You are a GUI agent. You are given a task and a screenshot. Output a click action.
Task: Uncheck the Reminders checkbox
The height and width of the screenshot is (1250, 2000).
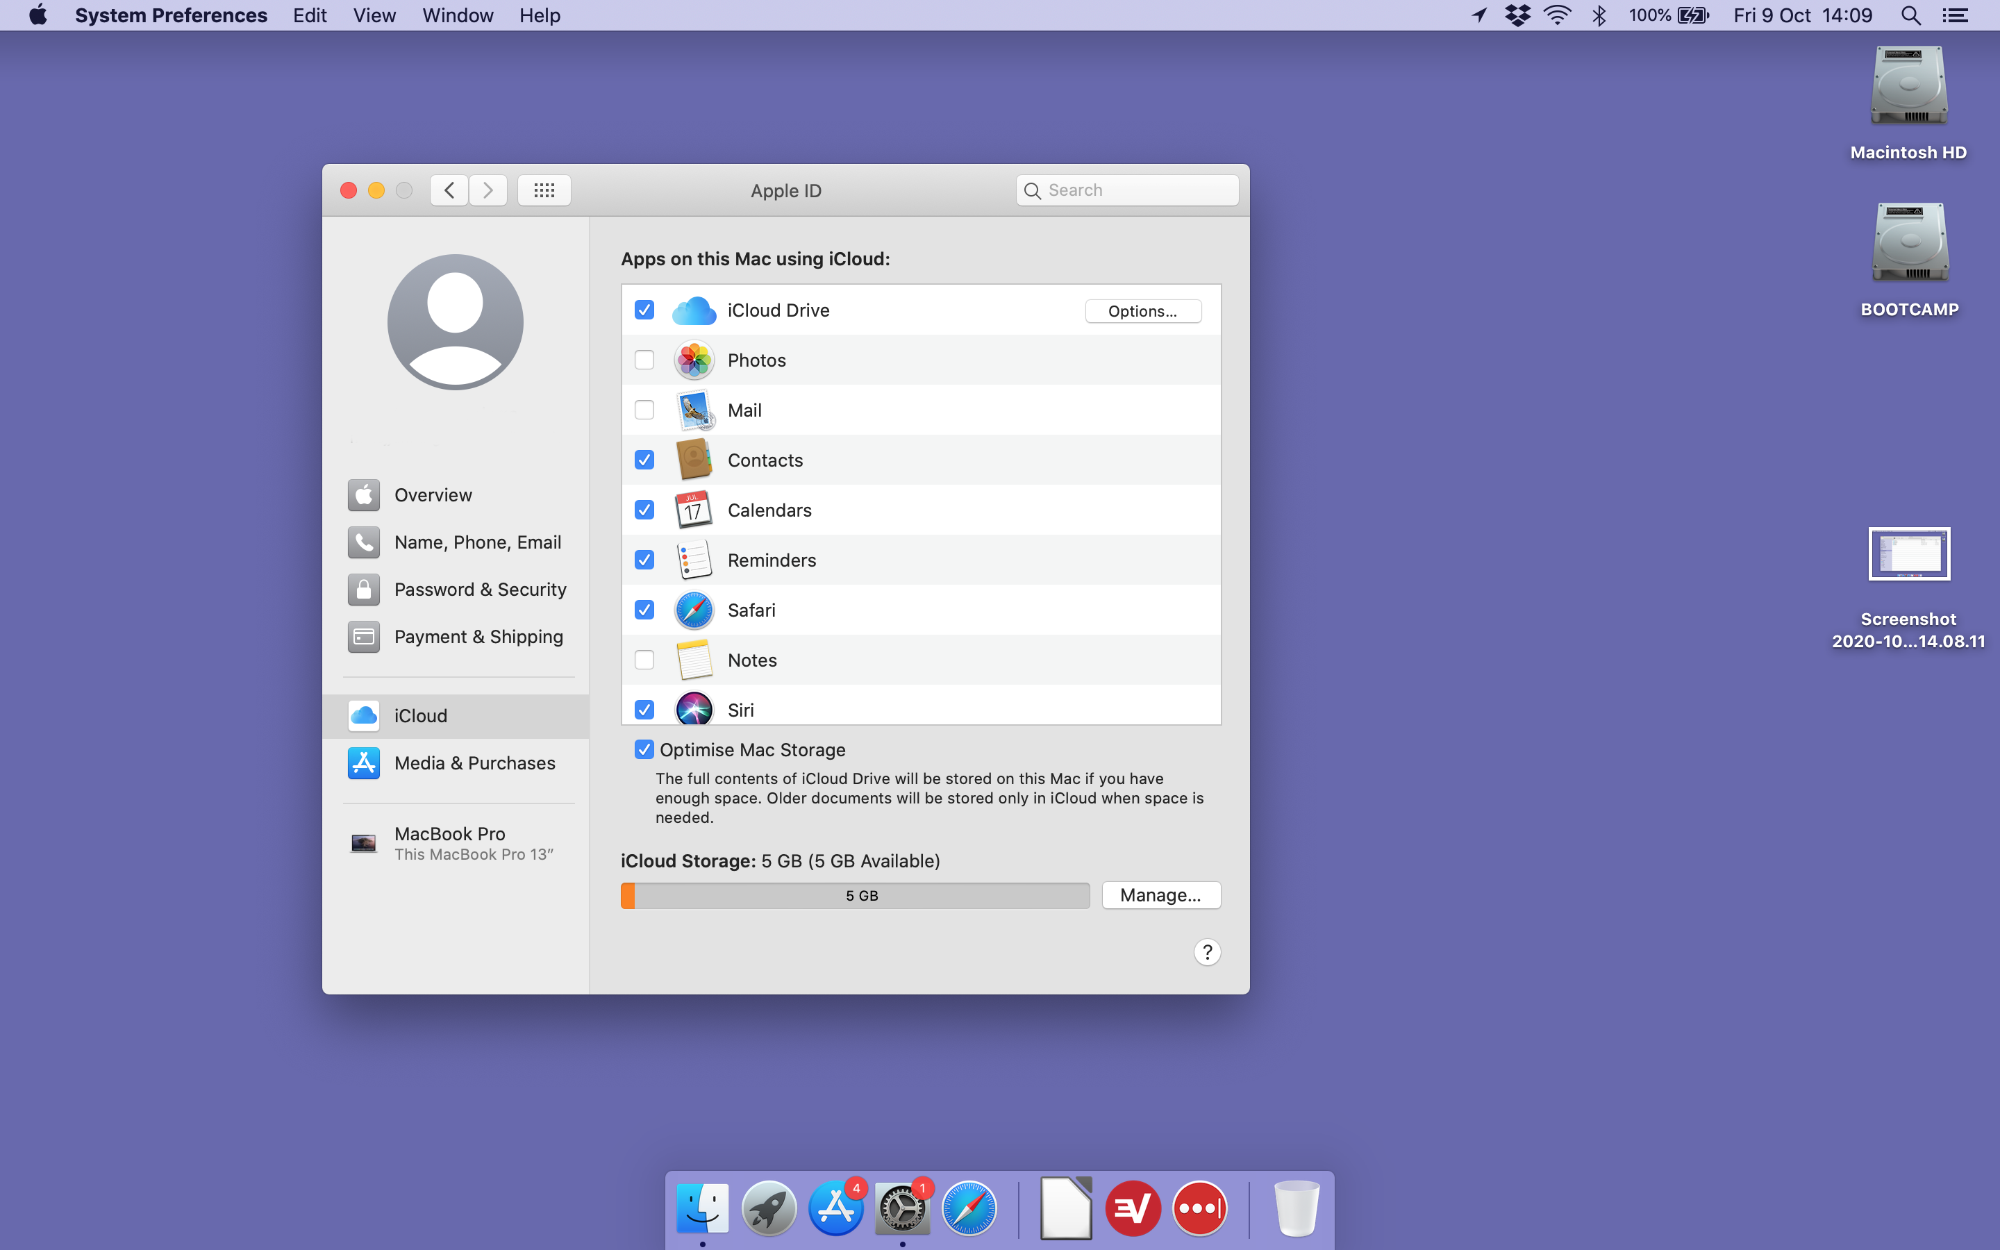644,560
